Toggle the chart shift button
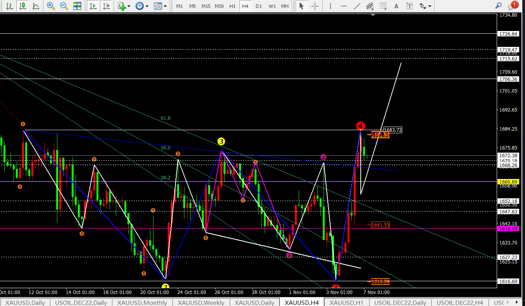Image resolution: width=525 pixels, height=306 pixels. pyautogui.click(x=107, y=6)
